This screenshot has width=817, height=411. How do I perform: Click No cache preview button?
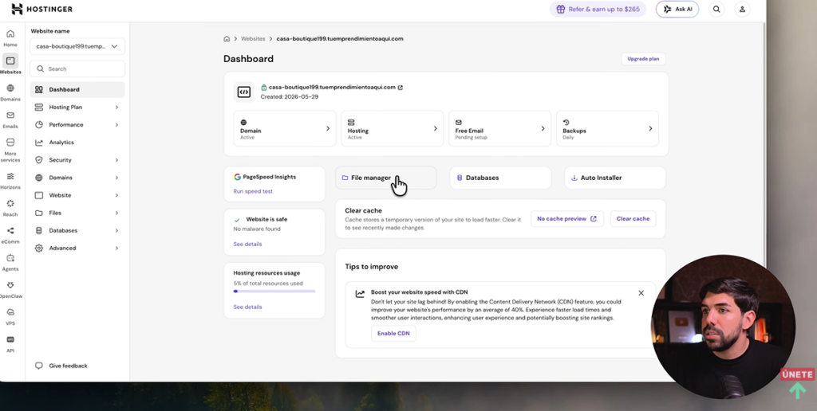[567, 219]
